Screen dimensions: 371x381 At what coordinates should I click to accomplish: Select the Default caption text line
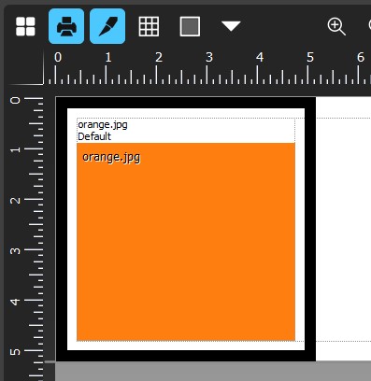coord(94,136)
